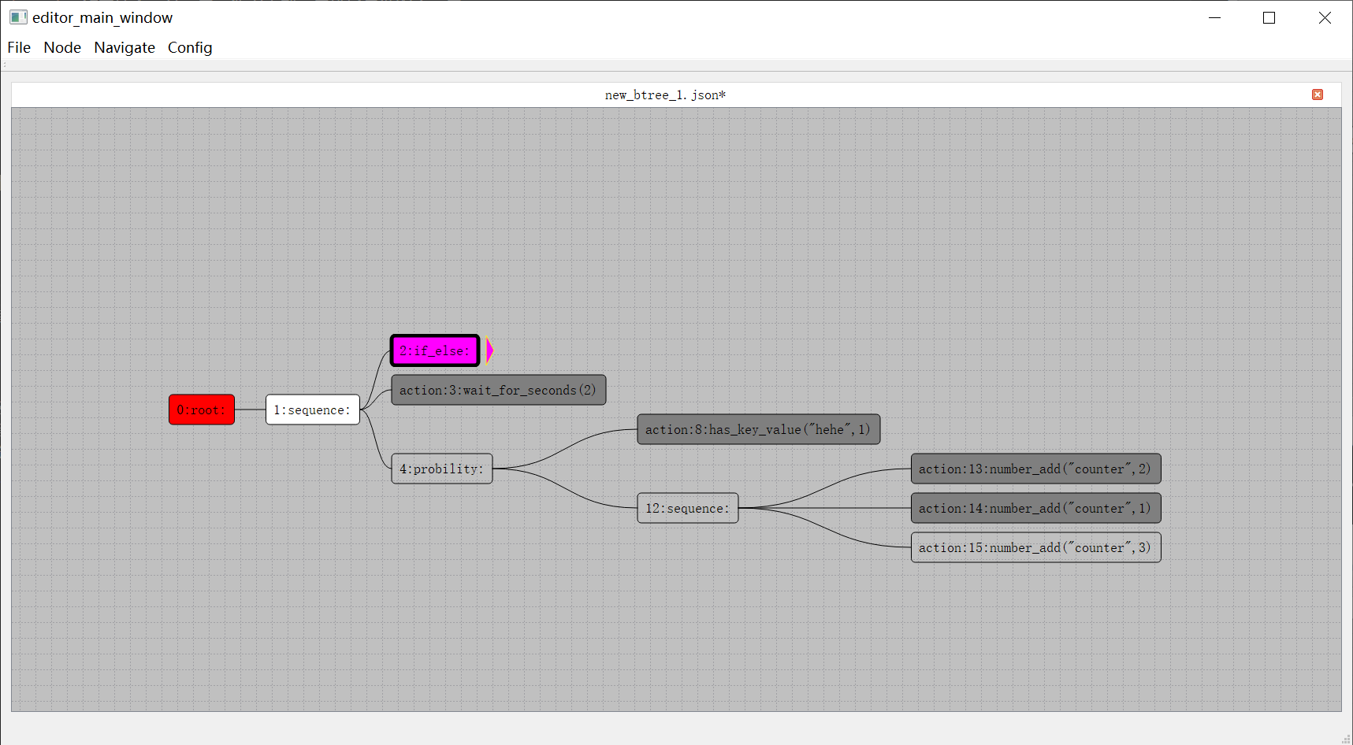The image size is (1353, 745).
Task: Select the has_key_value action node
Action: tap(758, 429)
